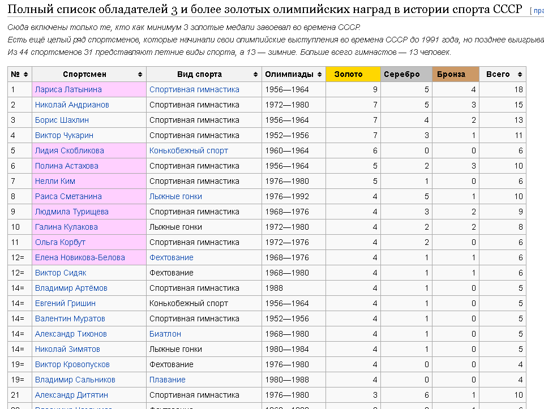Open Елена Новикова-Белова link
The height and width of the screenshot is (409, 544).
click(80, 257)
